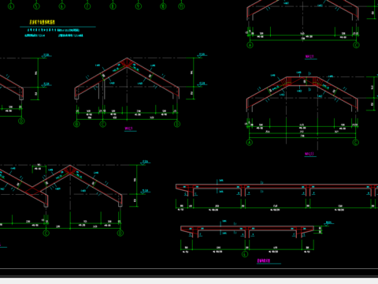Screen dimensions: 378x284
Task: Select axis bubble C under the flat-topped roof section
Action: point(356,143)
